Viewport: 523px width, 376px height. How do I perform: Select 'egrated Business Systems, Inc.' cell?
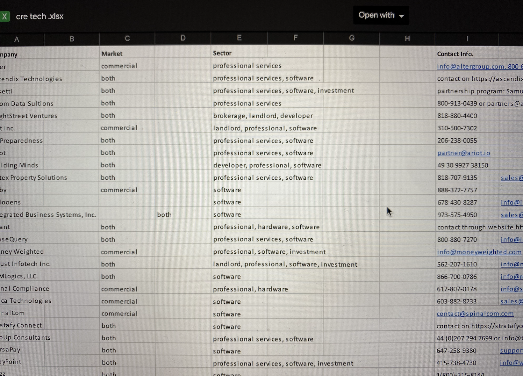(x=48, y=214)
